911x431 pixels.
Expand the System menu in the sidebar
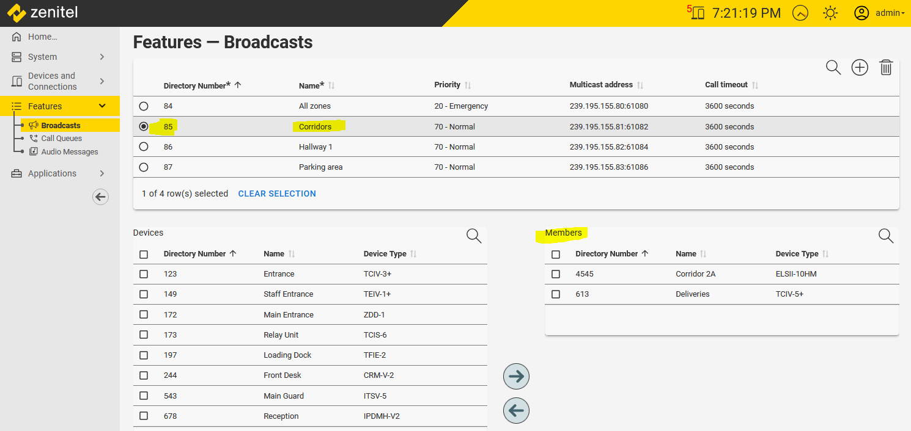coord(59,57)
